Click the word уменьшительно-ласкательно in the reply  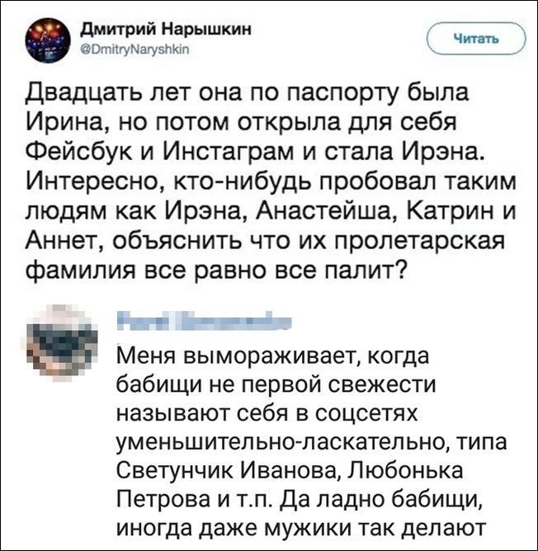[278, 441]
